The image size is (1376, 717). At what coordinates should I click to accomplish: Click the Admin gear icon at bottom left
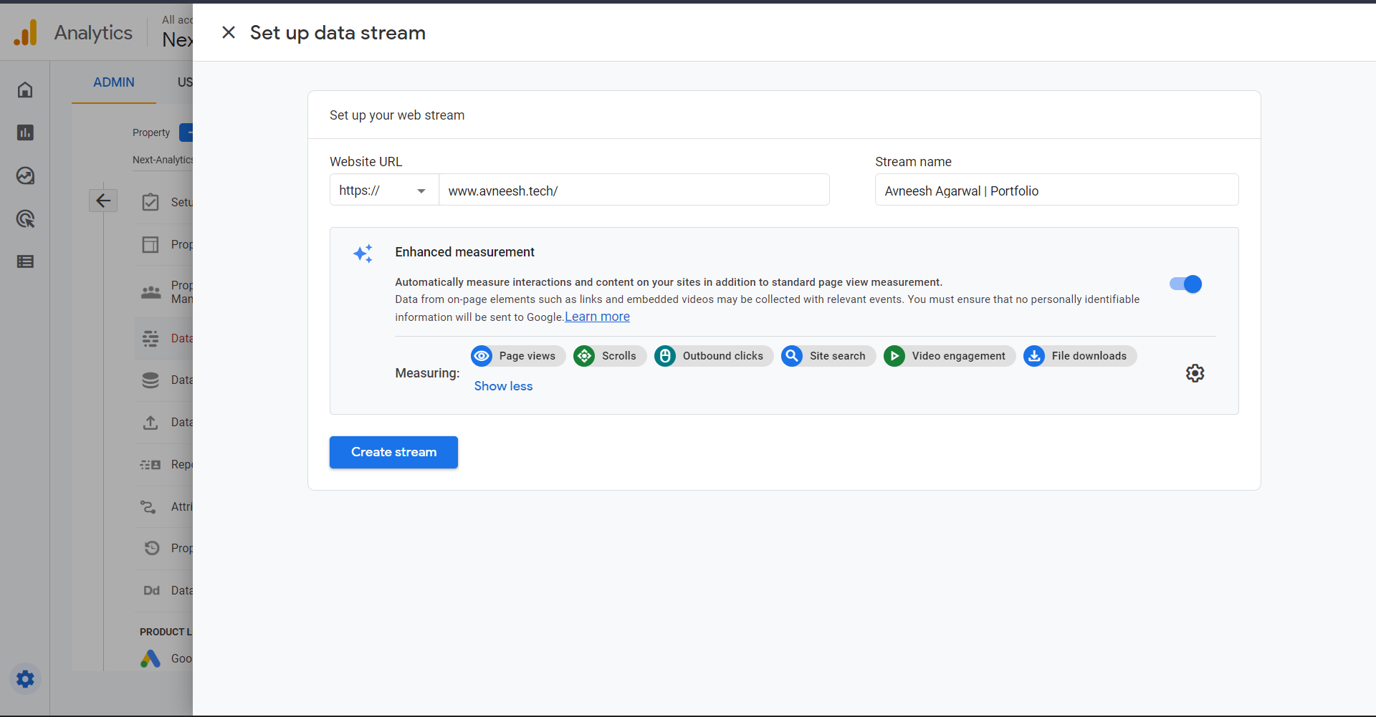pos(25,678)
